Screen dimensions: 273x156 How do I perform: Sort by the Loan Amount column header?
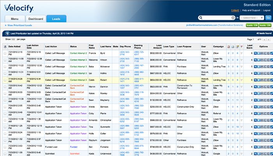coord(158,46)
